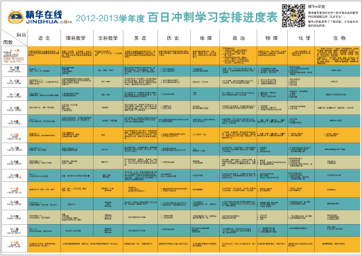Click the 百日冲刺学习安排进度表 title

[212, 17]
